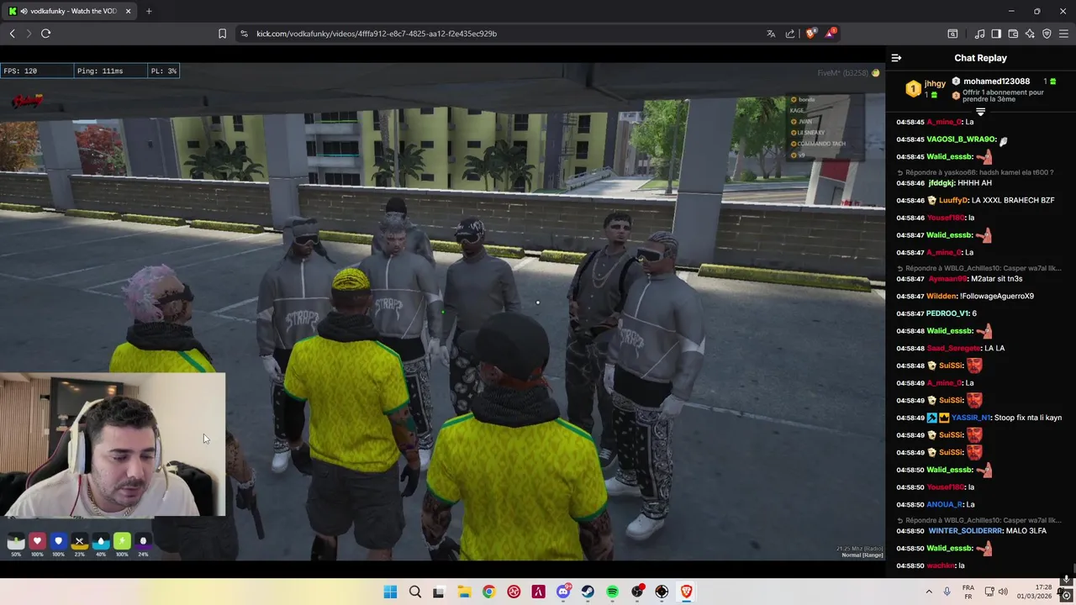This screenshot has width=1076, height=605.
Task: Reload the Kick video page
Action: (x=45, y=34)
